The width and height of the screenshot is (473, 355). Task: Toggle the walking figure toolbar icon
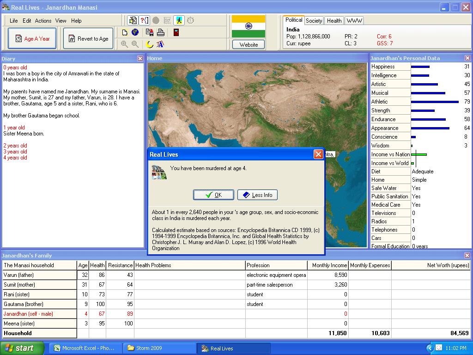[179, 20]
